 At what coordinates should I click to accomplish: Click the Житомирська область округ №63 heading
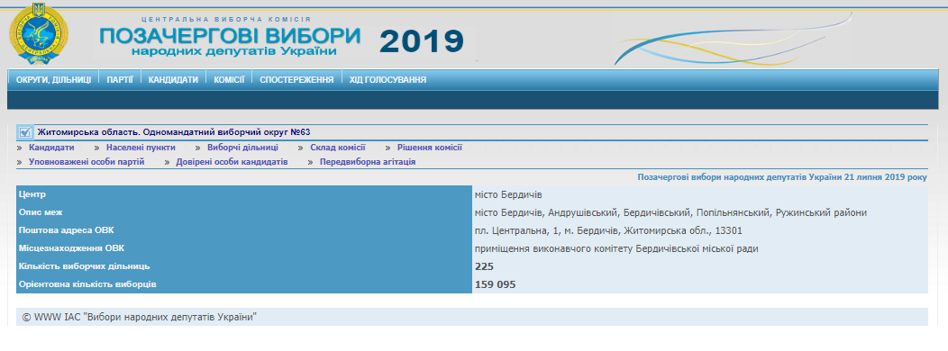(x=174, y=132)
